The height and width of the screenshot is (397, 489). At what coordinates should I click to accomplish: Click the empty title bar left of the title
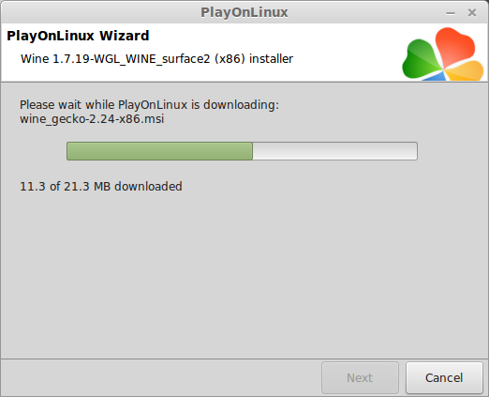coord(100,12)
